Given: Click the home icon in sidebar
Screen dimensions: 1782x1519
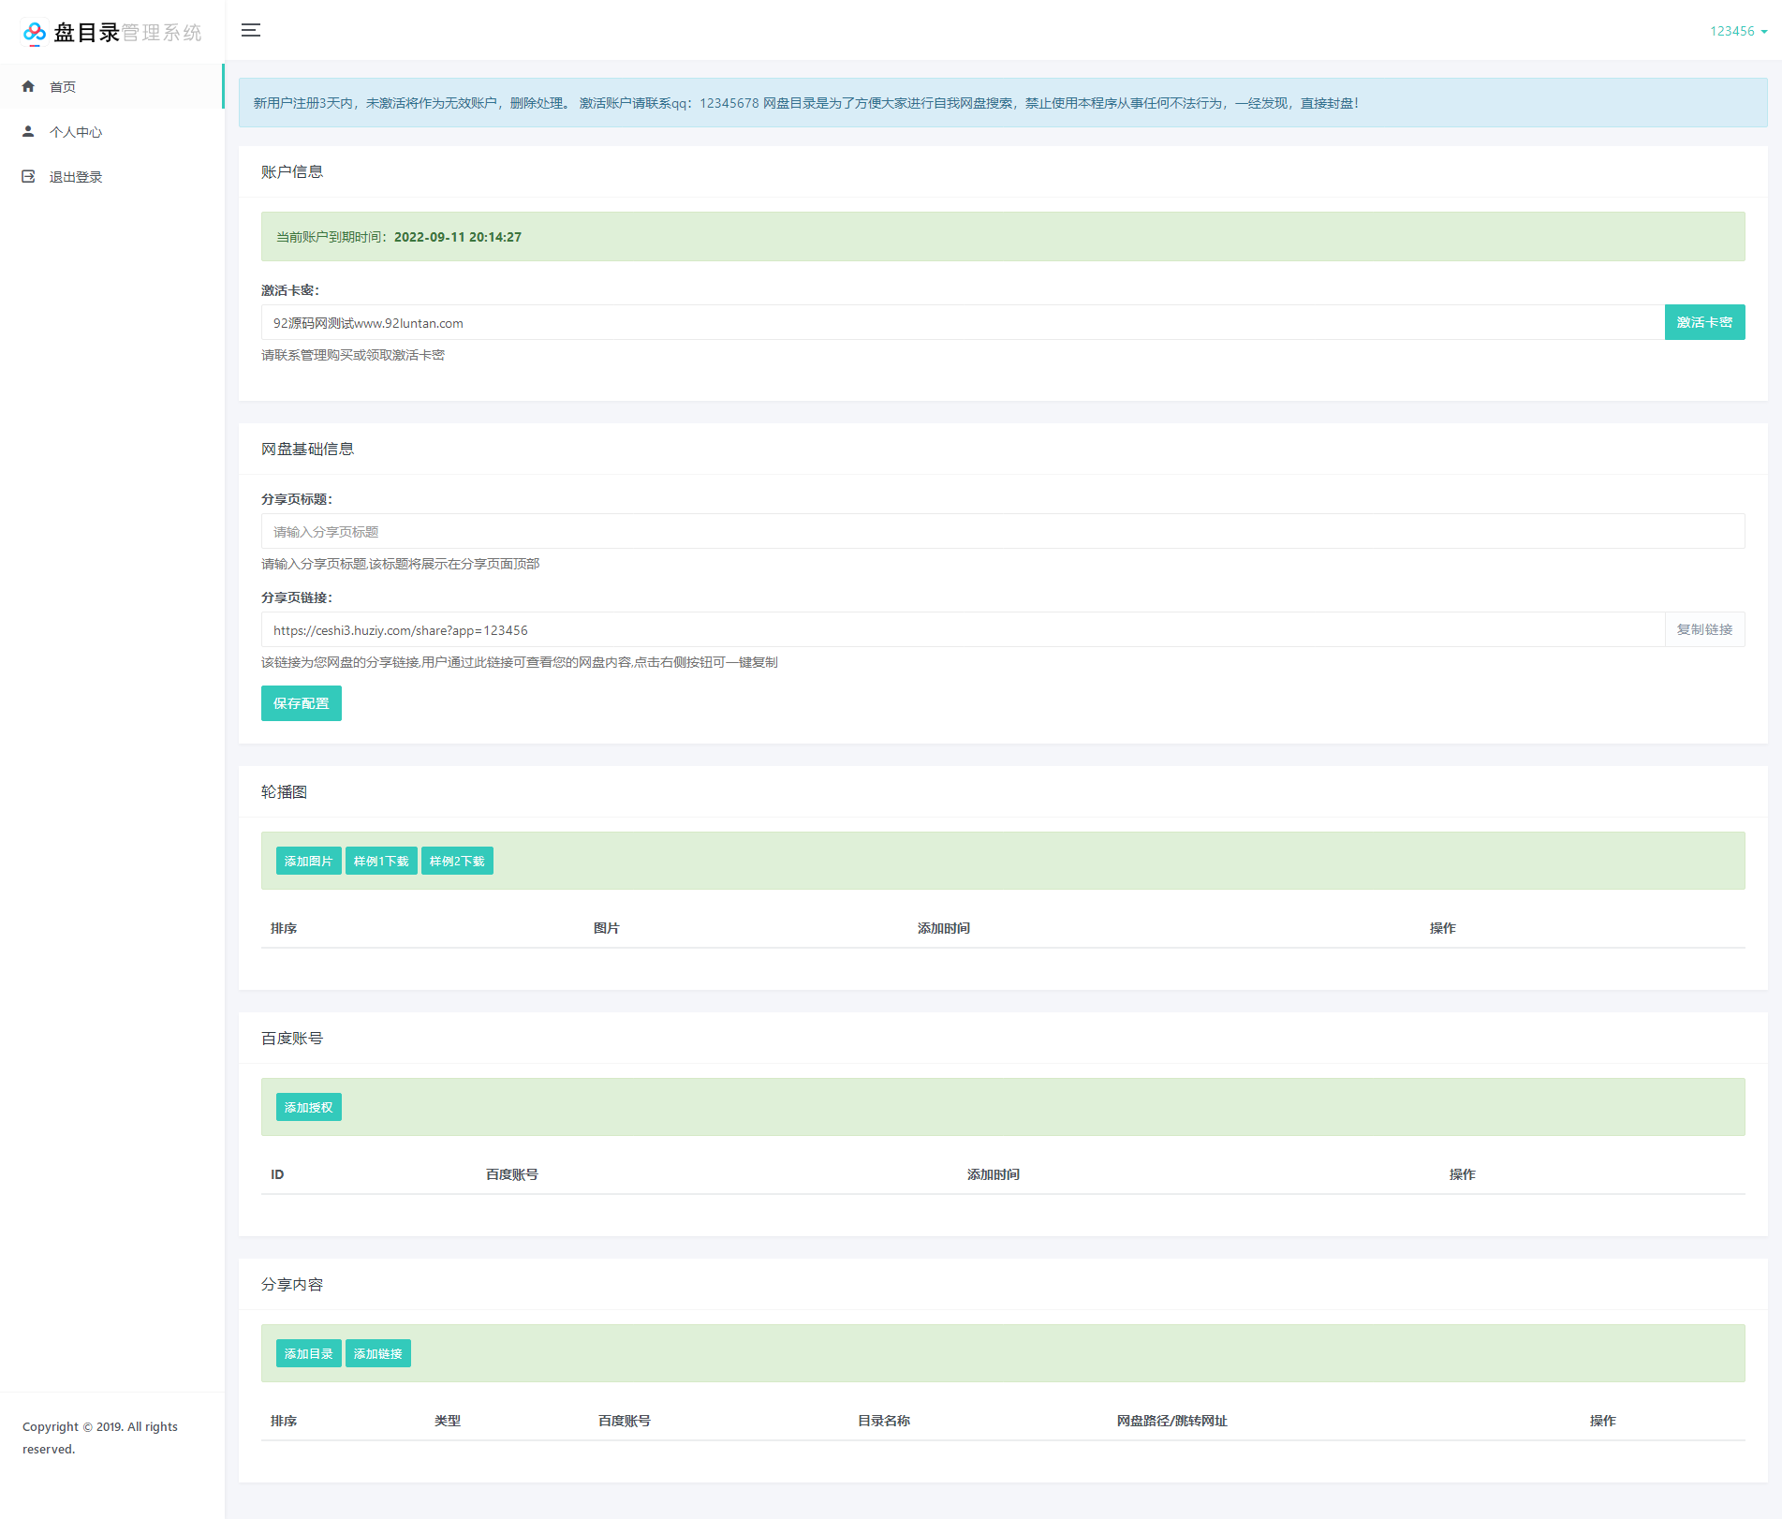Looking at the screenshot, I should 28,86.
